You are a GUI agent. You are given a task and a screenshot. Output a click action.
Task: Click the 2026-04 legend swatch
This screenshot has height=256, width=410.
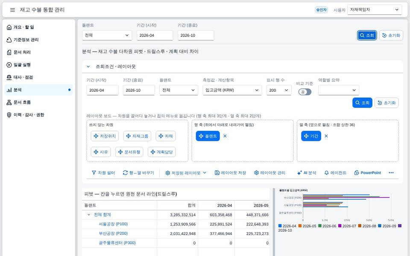280,226
